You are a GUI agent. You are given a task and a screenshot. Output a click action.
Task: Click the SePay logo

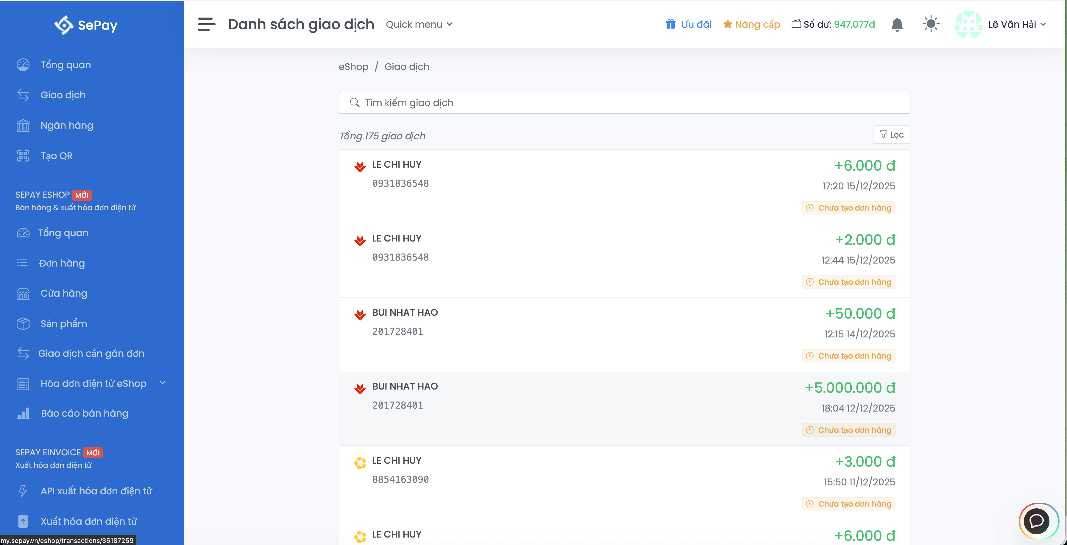(x=86, y=25)
